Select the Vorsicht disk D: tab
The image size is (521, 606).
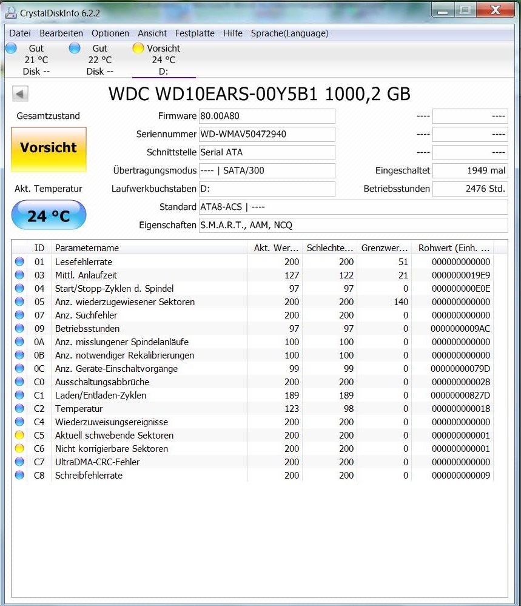point(164,59)
